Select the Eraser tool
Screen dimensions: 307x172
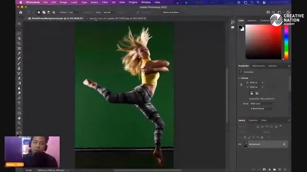pyautogui.click(x=19, y=78)
